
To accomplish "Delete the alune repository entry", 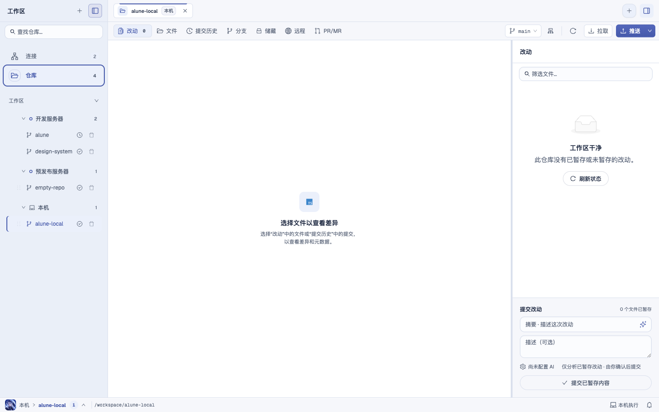I will (x=92, y=135).
